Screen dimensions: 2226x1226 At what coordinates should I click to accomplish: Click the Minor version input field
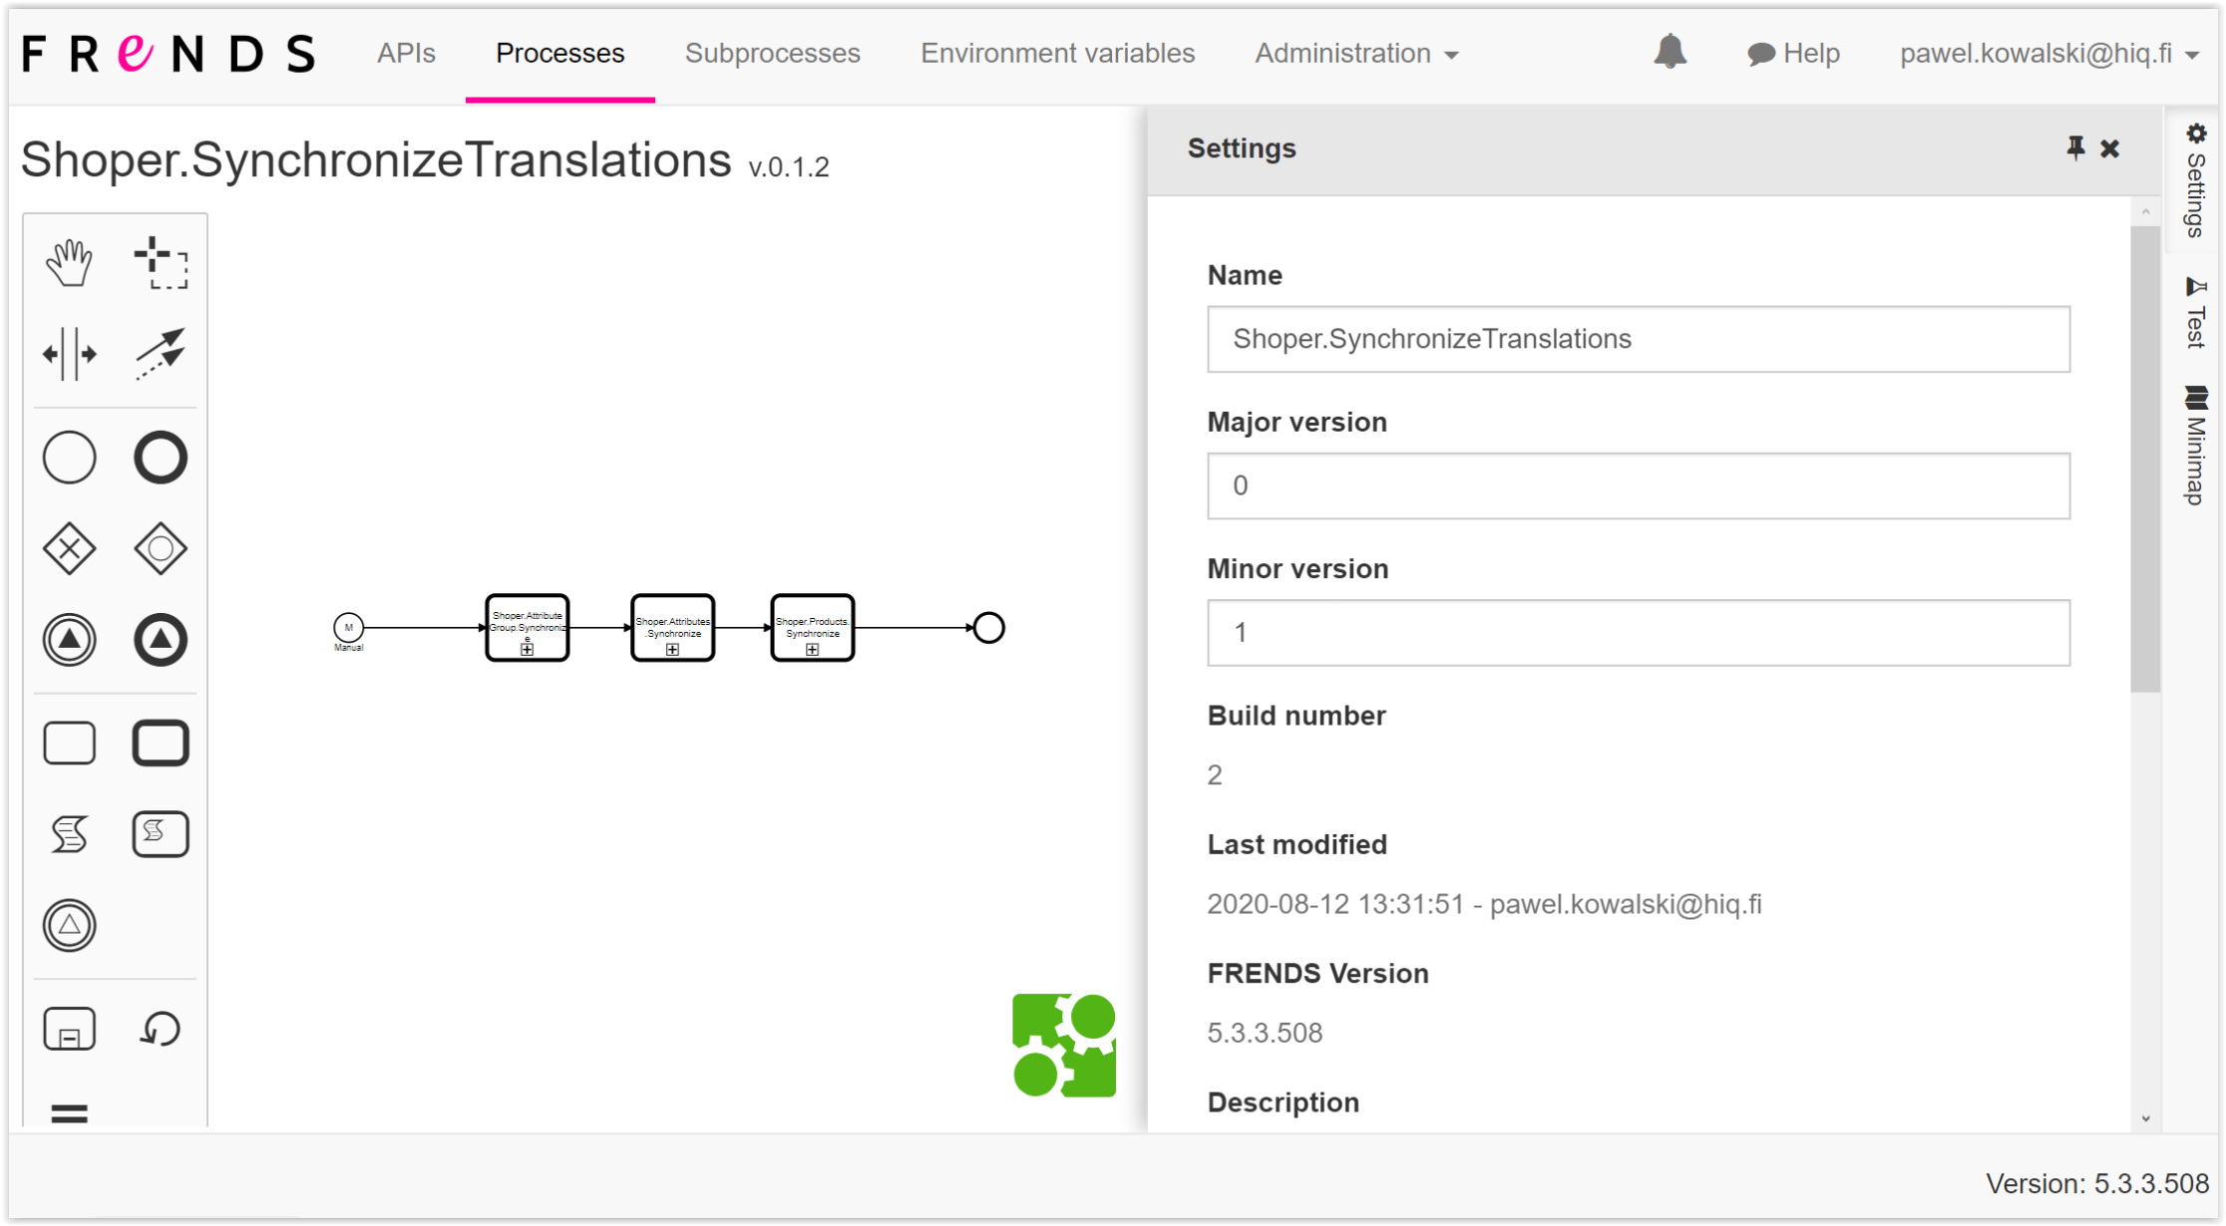pyautogui.click(x=1638, y=632)
